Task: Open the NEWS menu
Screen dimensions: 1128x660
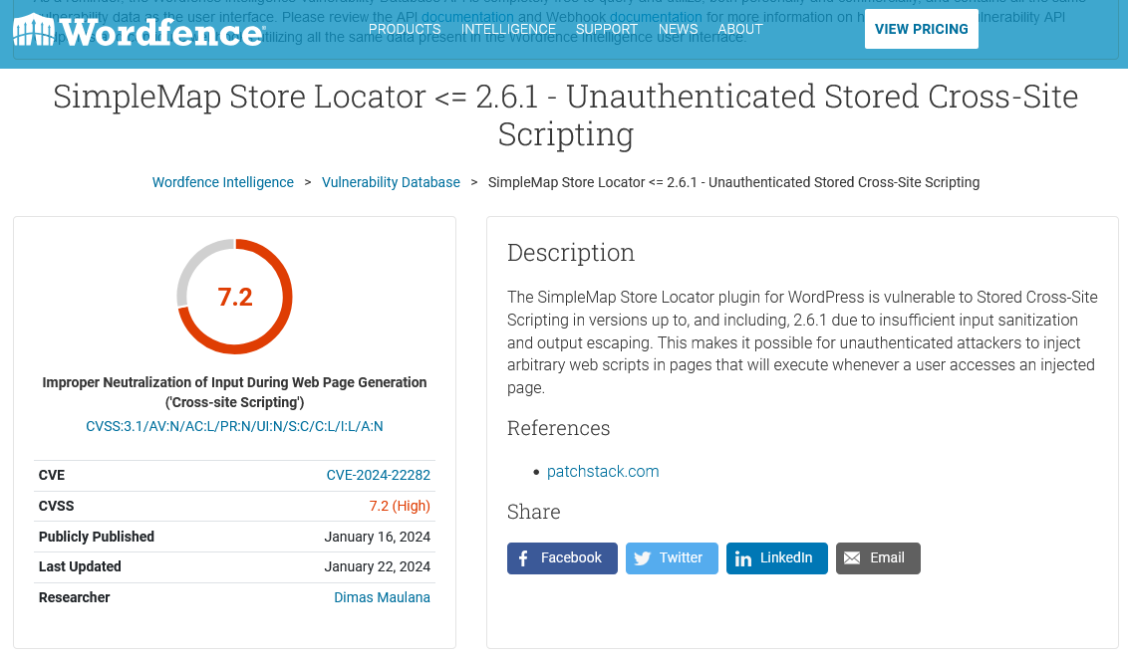Action: tap(678, 30)
